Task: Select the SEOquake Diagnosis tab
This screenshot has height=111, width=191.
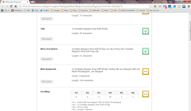Action: 15,2
